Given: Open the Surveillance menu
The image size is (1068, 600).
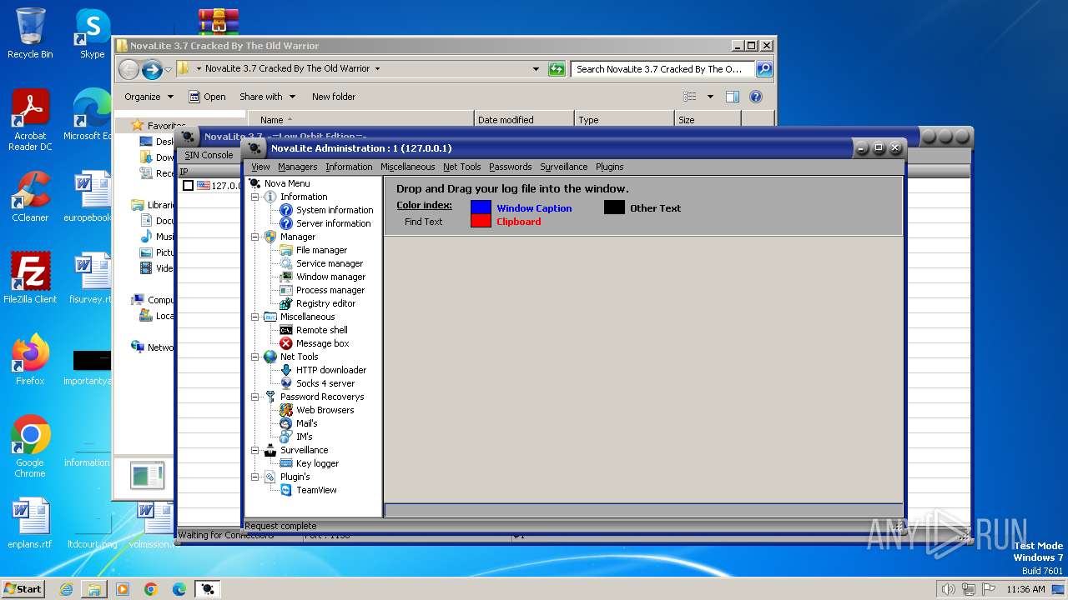Looking at the screenshot, I should click(x=563, y=167).
